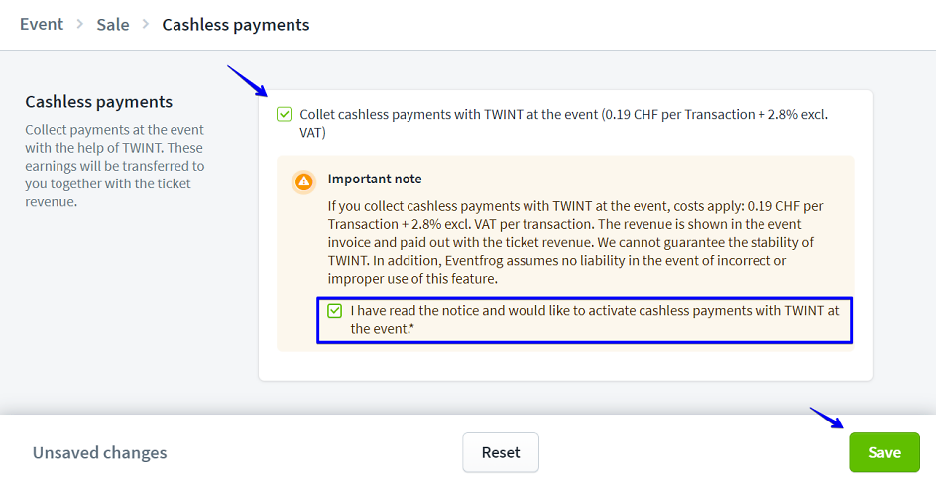The height and width of the screenshot is (481, 936).
Task: Click the left-side TWINT description paragraph
Action: coord(115,166)
